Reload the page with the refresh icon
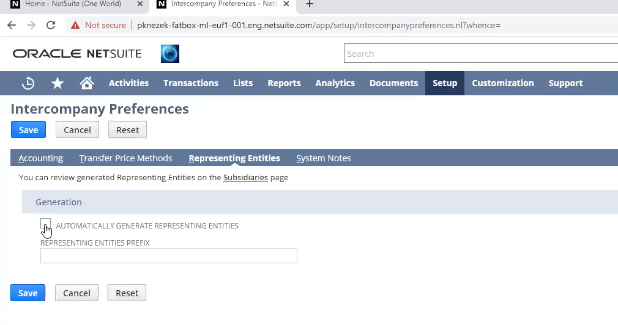Image resolution: width=618 pixels, height=325 pixels. pos(51,25)
